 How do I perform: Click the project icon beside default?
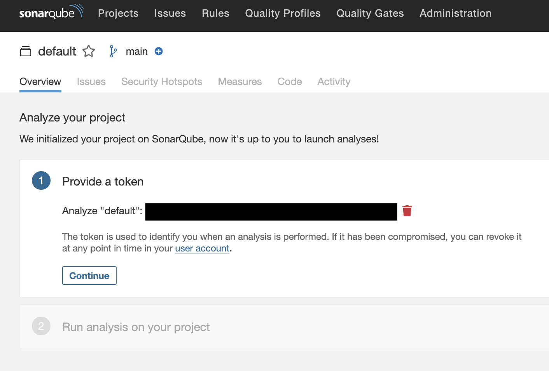coord(26,51)
